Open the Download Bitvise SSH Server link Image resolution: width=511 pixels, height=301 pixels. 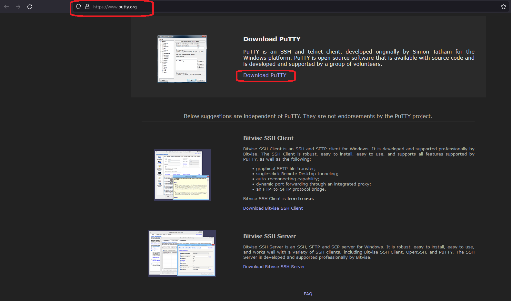tap(274, 267)
